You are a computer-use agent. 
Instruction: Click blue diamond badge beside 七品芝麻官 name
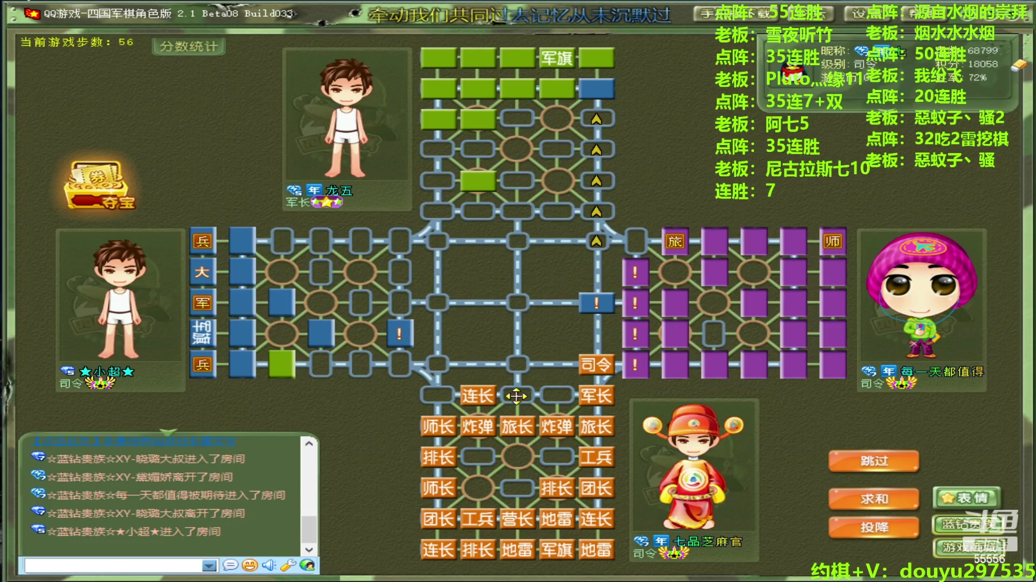(x=641, y=541)
